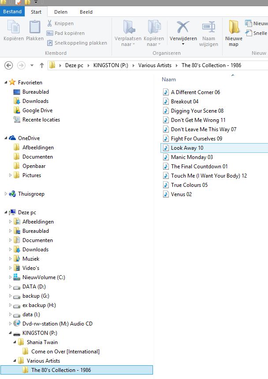Sort by the Naam column header
The width and height of the screenshot is (268, 379).
click(x=169, y=80)
